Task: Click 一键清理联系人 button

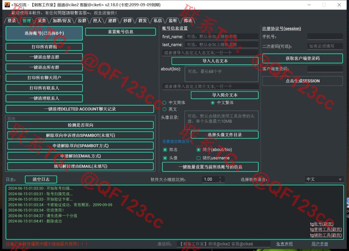Action: 44,98
